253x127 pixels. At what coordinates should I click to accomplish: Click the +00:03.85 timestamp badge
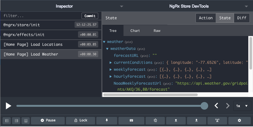(x=88, y=44)
